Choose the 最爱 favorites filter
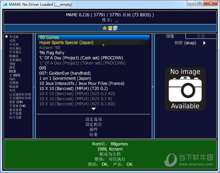220x173 pixels. 12,68
